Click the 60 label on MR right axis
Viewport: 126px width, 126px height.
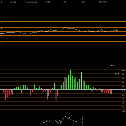tap(123, 79)
